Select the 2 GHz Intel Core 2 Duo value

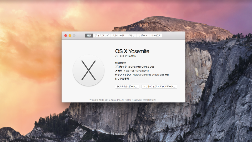(x=141, y=67)
